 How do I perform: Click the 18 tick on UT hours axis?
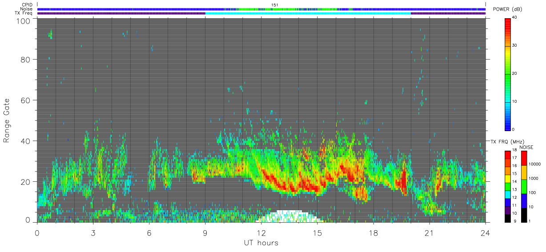pyautogui.click(x=373, y=233)
